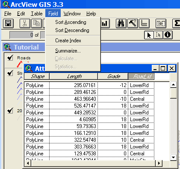This screenshot has width=180, height=169.
Task: Open the File menu
Action: 8,14
